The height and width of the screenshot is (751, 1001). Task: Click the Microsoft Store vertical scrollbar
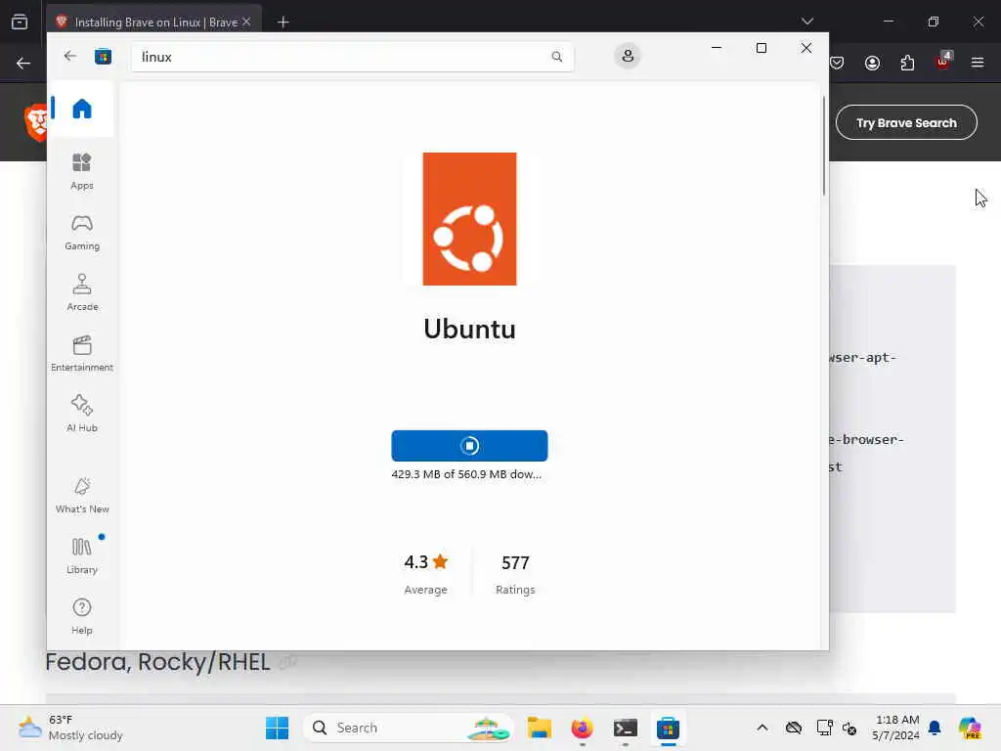[x=823, y=146]
